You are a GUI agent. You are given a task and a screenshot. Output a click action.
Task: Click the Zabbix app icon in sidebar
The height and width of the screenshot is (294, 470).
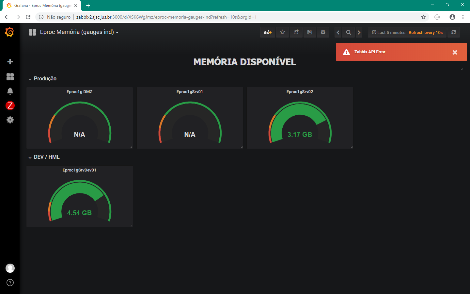pos(10,106)
